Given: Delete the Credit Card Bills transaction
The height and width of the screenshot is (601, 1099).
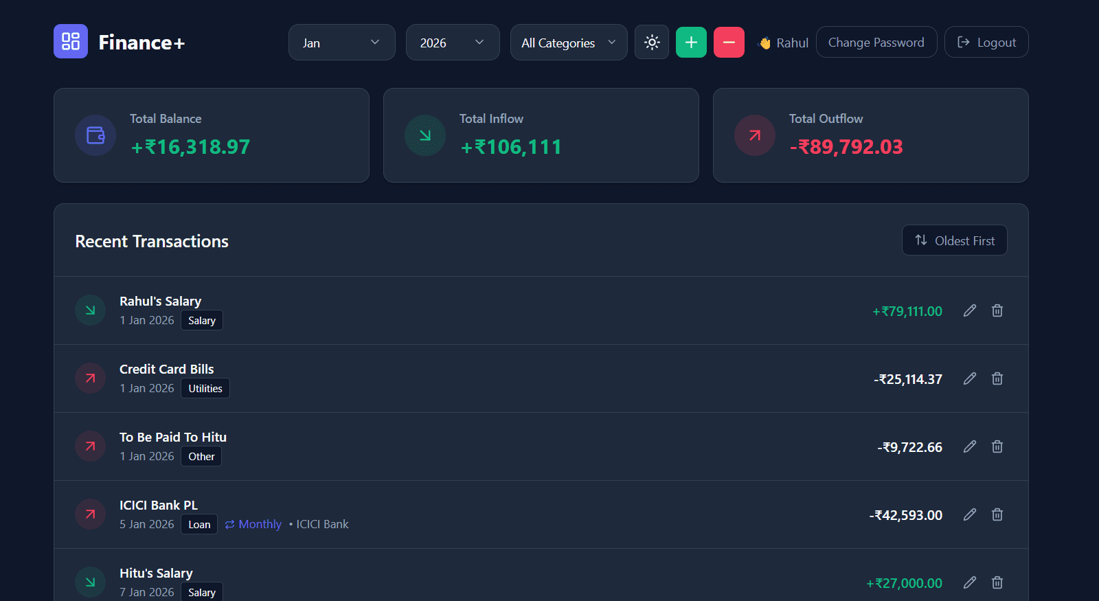Looking at the screenshot, I should [997, 378].
